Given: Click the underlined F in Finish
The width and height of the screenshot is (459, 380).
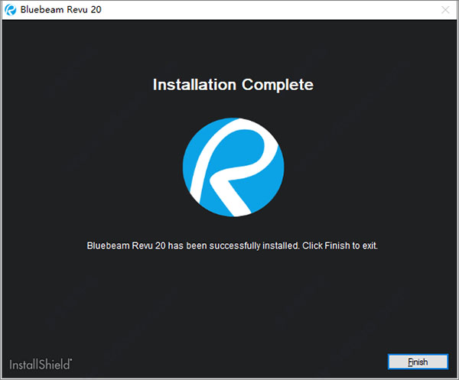Looking at the screenshot, I should tap(409, 362).
